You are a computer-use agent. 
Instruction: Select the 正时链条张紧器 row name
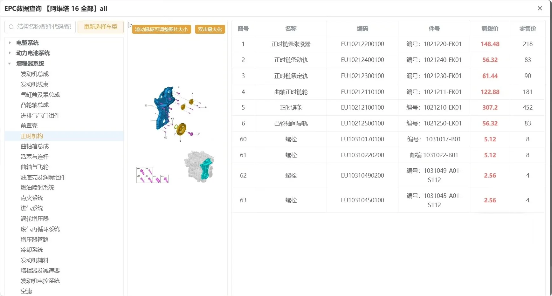(x=291, y=44)
